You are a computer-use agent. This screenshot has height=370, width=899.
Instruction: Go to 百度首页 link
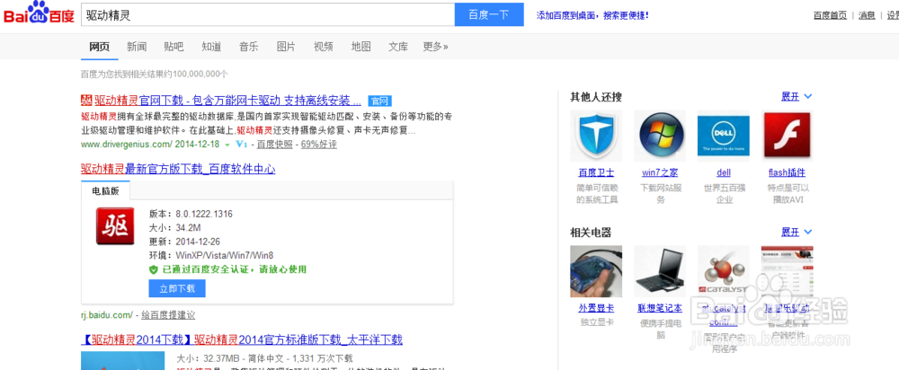coord(830,15)
